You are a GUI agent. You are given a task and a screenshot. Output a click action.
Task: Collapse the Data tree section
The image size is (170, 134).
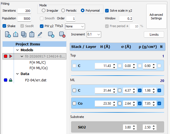[17, 74]
